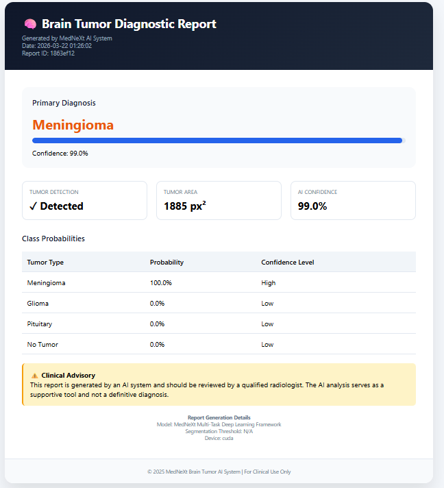Click the Tumor Type column header
Image resolution: width=444 pixels, height=488 pixels.
(x=45, y=262)
